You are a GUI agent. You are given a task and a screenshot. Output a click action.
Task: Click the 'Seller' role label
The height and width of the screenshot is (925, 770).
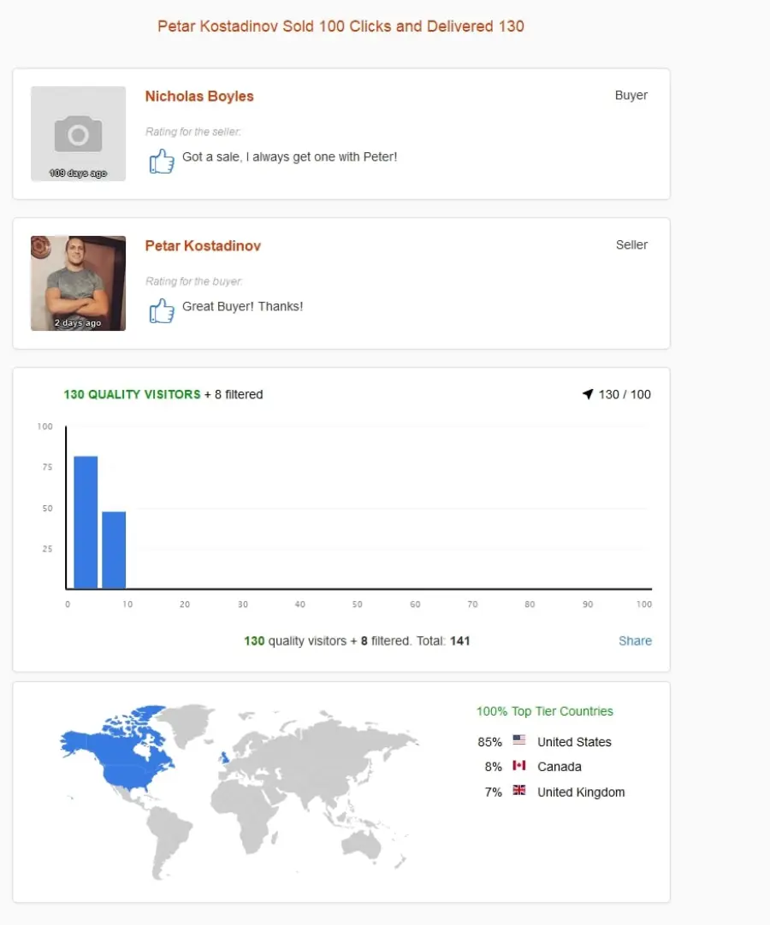tap(631, 245)
